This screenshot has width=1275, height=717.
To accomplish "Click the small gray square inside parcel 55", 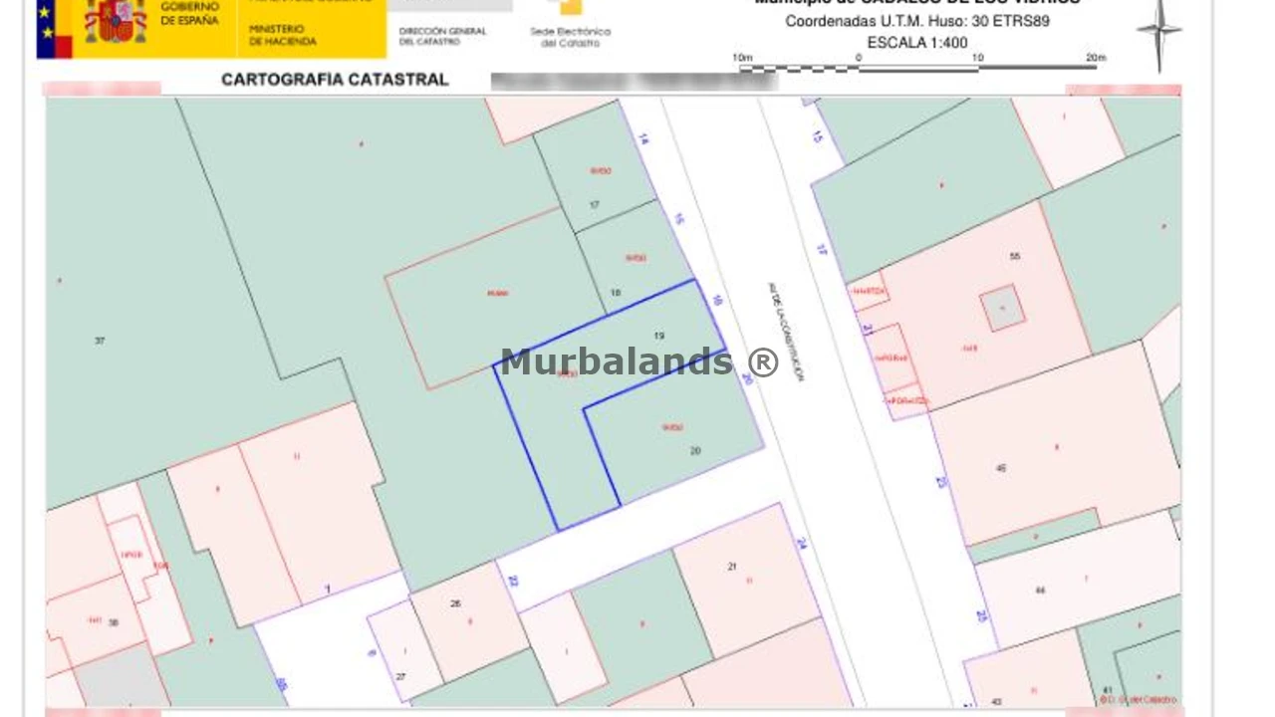I will tap(1002, 309).
